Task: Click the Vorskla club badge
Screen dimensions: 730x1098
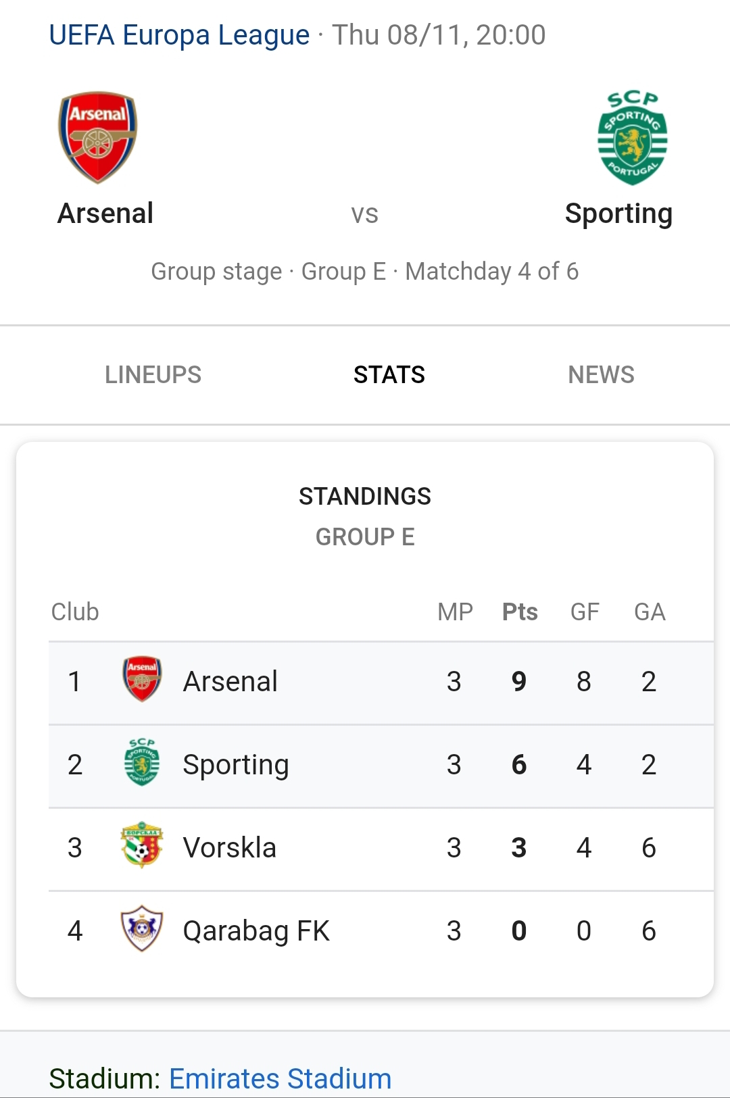Action: [x=142, y=845]
